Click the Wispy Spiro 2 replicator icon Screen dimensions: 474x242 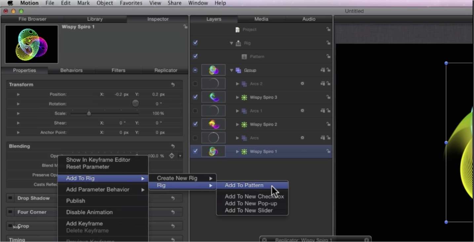pyautogui.click(x=244, y=124)
